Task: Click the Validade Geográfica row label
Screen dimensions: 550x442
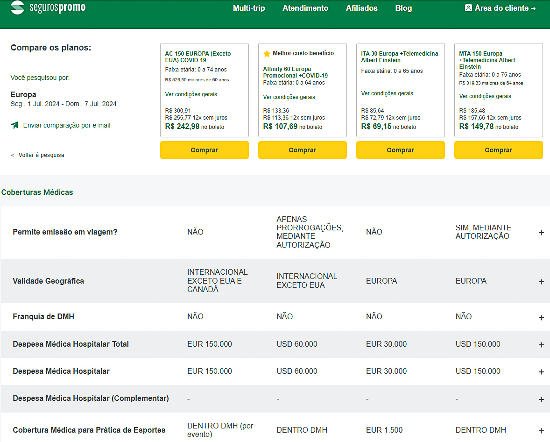Action: [49, 281]
